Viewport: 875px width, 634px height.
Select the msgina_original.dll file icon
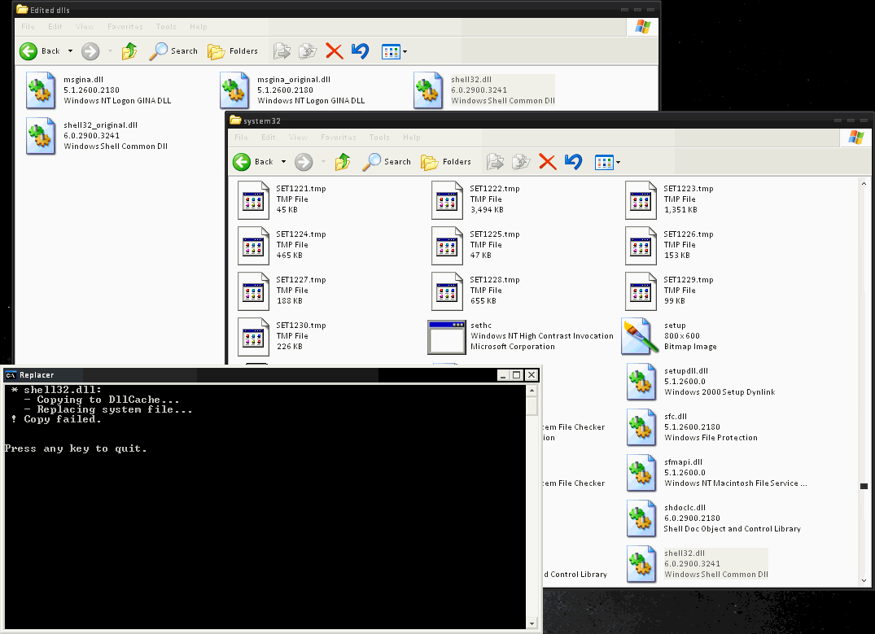click(x=234, y=90)
